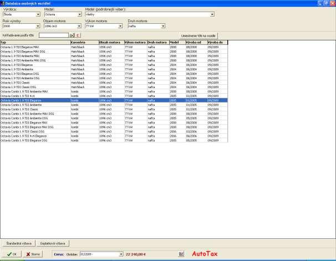
Task: Click the red clear VIN icon
Action: 78,35
